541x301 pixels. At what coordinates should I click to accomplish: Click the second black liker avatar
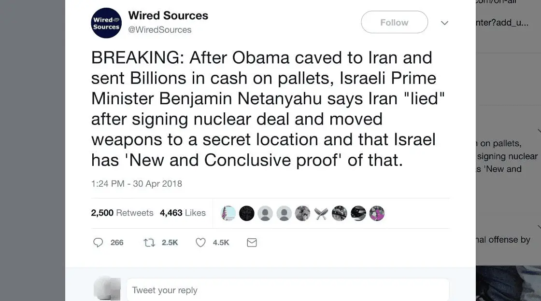246,213
